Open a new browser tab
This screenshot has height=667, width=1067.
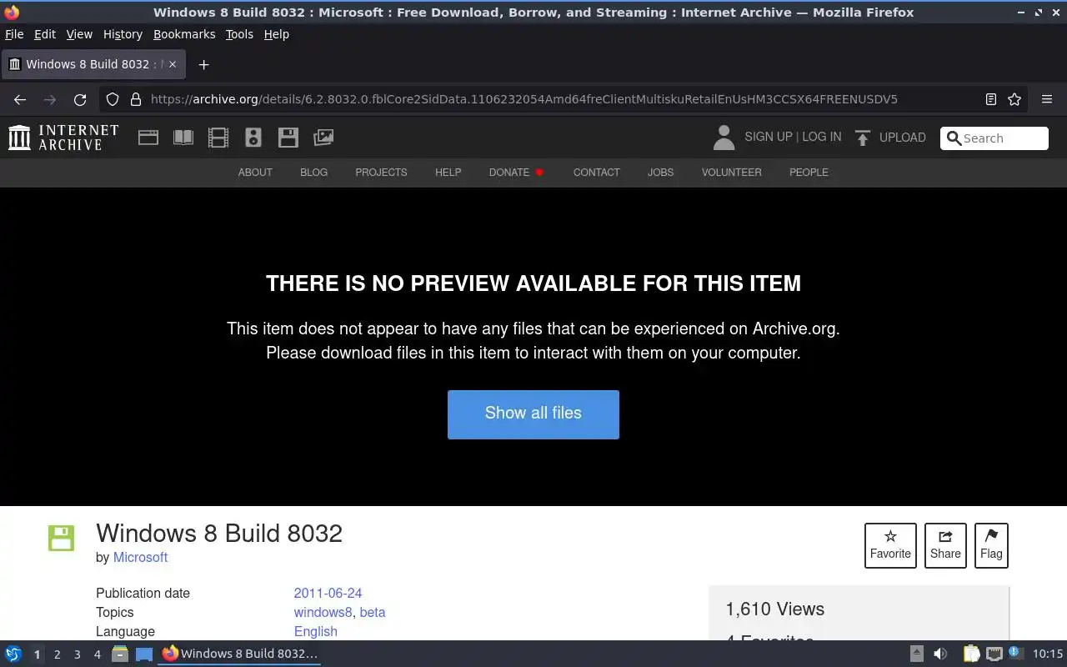pos(203,64)
